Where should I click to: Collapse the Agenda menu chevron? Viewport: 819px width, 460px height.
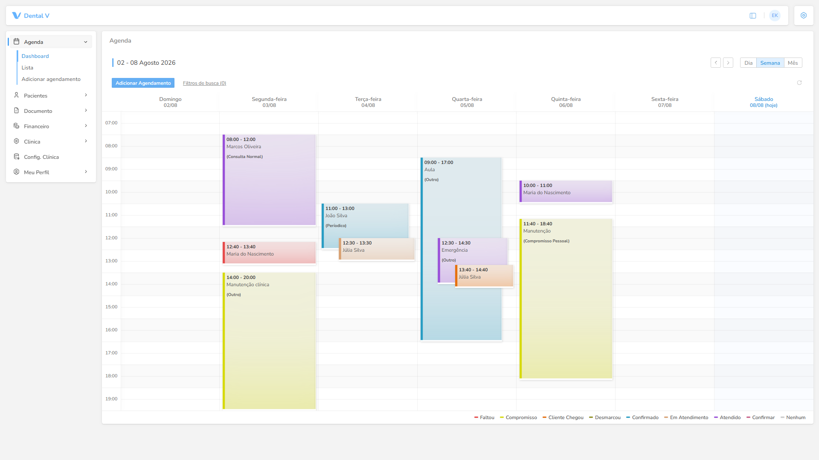click(x=86, y=42)
